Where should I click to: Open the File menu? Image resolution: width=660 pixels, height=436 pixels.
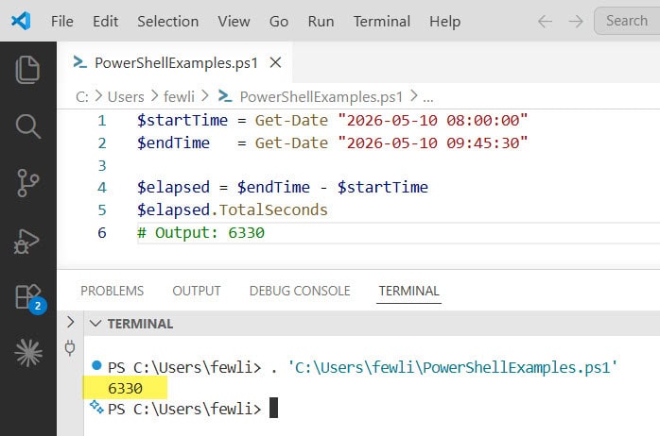pos(61,21)
